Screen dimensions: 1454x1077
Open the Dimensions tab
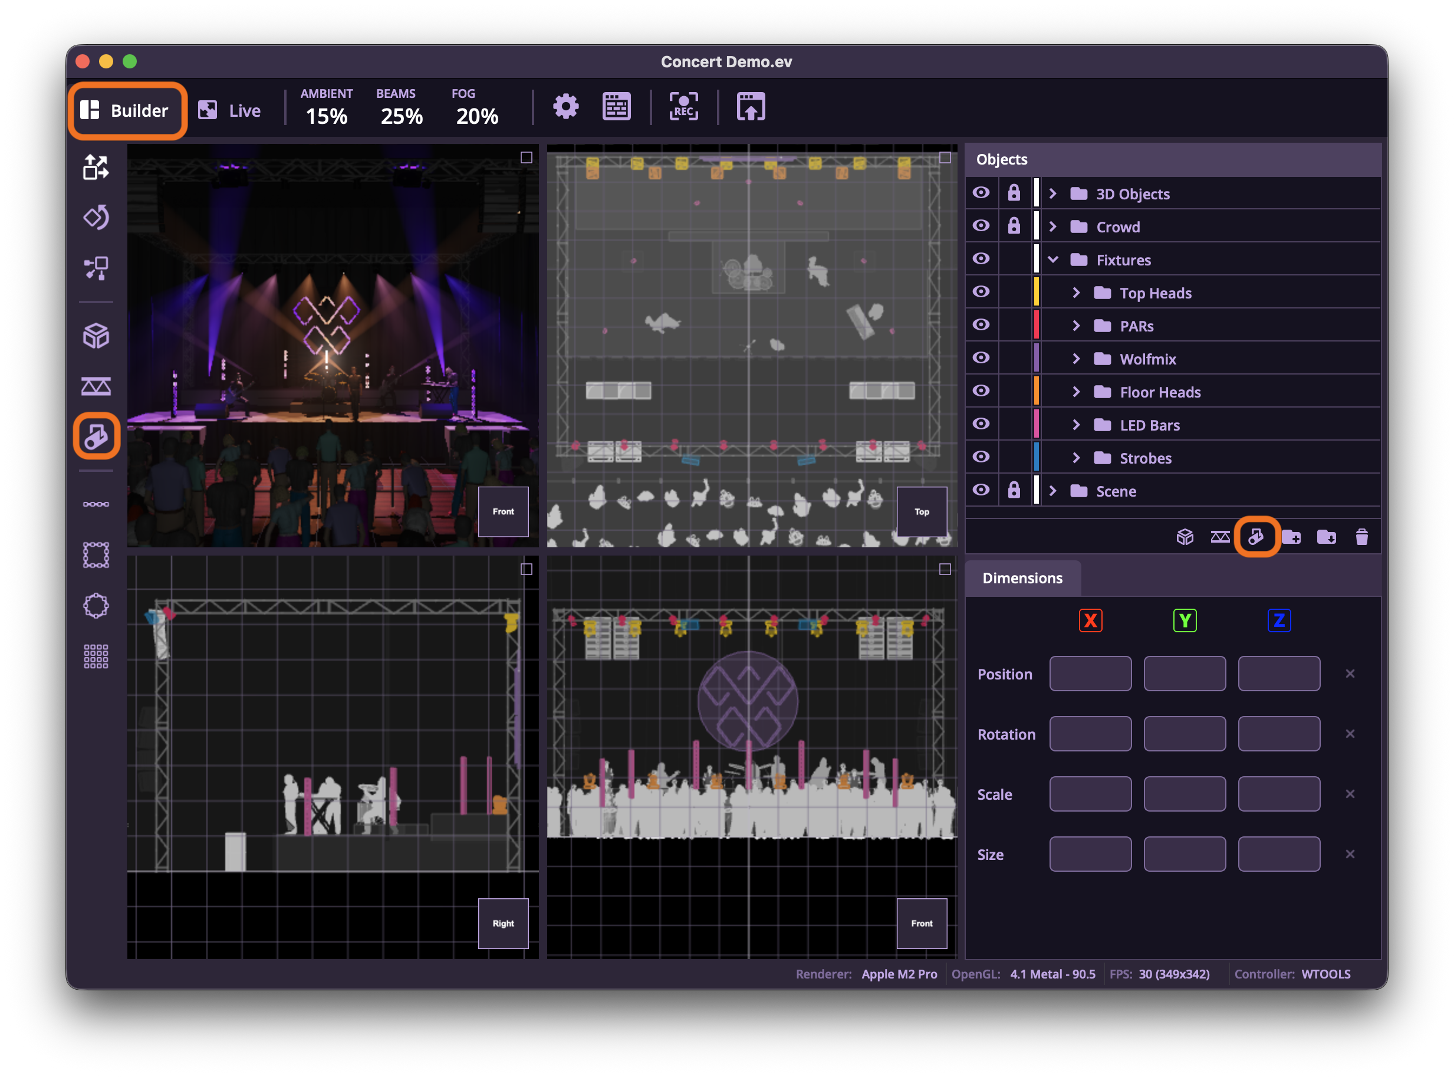pyautogui.click(x=1022, y=577)
